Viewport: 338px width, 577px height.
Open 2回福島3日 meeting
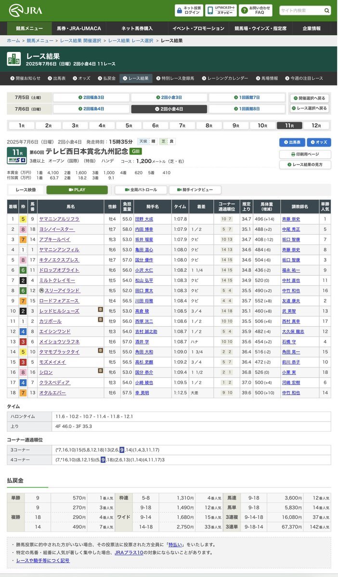coord(91,98)
